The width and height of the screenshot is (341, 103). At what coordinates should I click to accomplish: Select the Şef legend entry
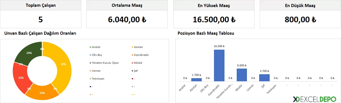[x=135, y=71]
